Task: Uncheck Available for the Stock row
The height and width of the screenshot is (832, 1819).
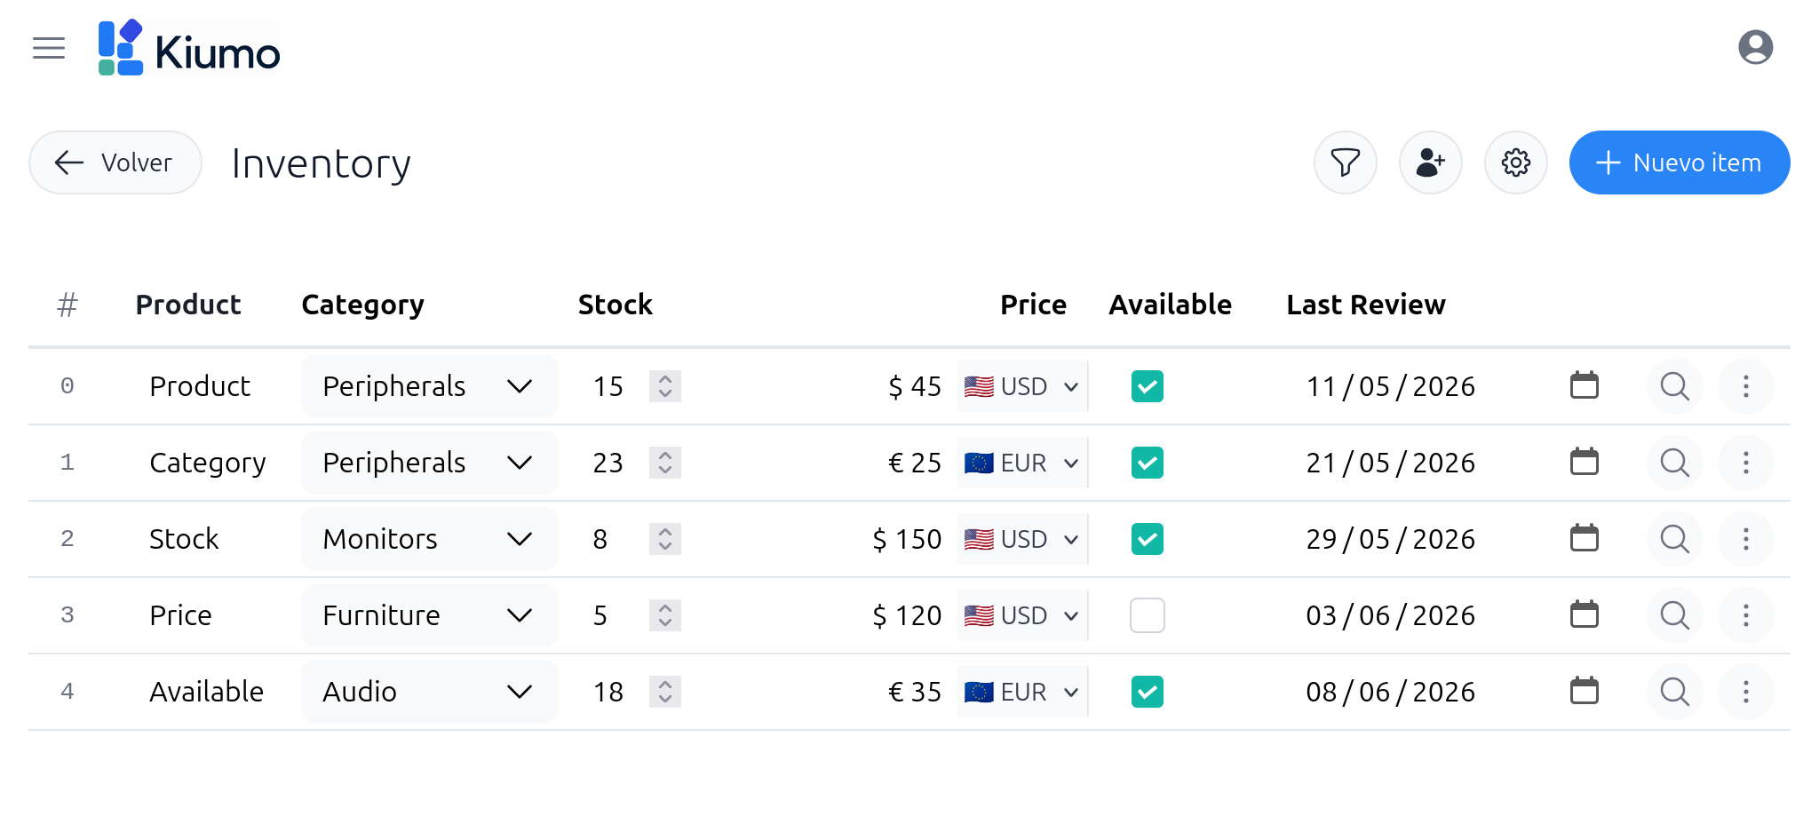Action: (x=1147, y=539)
